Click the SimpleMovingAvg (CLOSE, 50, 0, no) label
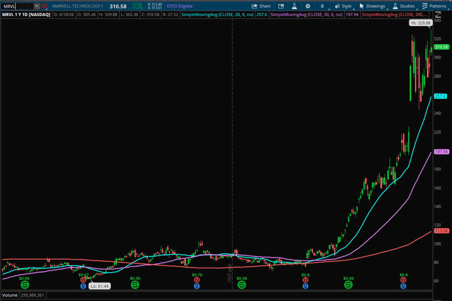The width and height of the screenshot is (452, 301). pyautogui.click(x=306, y=14)
